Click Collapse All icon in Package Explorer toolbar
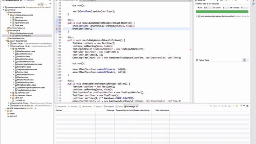 pos(39,4)
